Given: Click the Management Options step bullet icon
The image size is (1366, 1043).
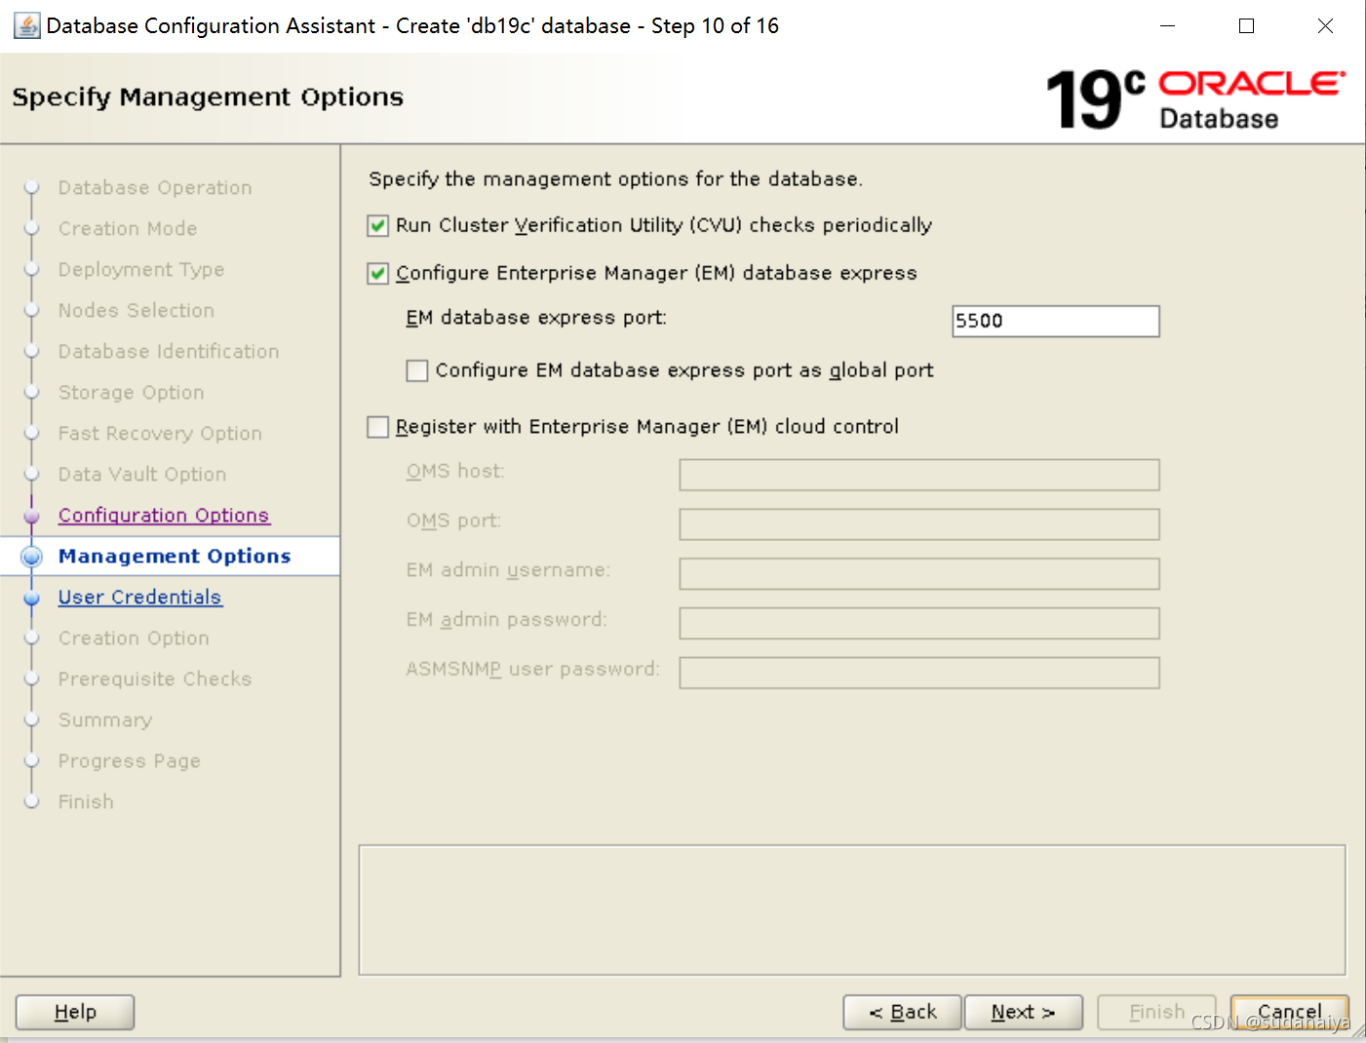Looking at the screenshot, I should (x=32, y=557).
